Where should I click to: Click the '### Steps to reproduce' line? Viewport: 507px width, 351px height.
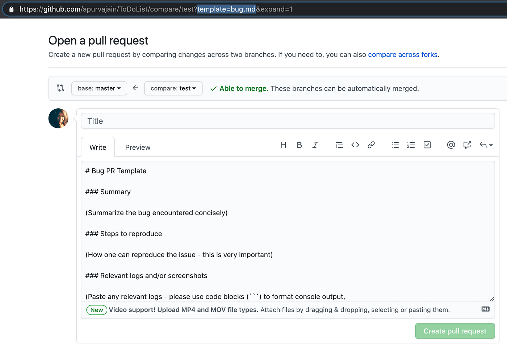tap(124, 234)
